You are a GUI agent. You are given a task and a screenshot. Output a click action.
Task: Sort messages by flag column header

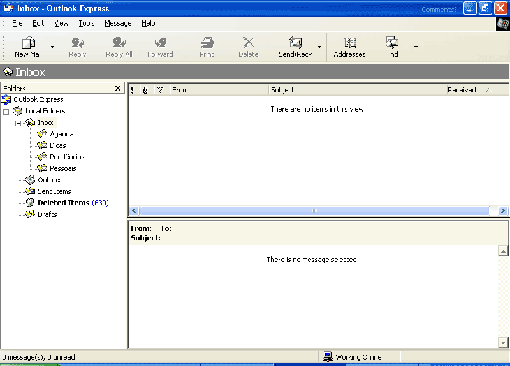tap(160, 90)
